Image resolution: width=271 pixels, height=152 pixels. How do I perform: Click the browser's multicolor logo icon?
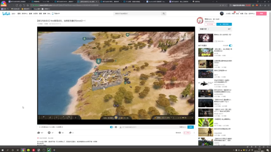[3, 3]
